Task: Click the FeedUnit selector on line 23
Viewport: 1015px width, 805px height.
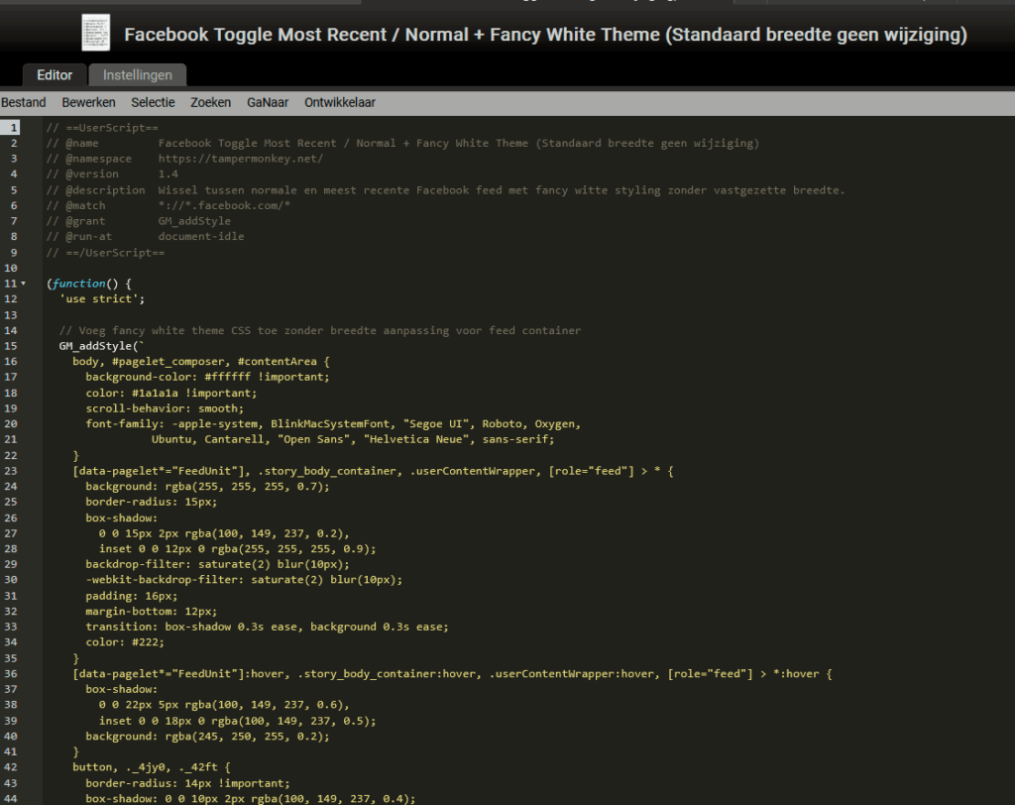Action: 373,471
